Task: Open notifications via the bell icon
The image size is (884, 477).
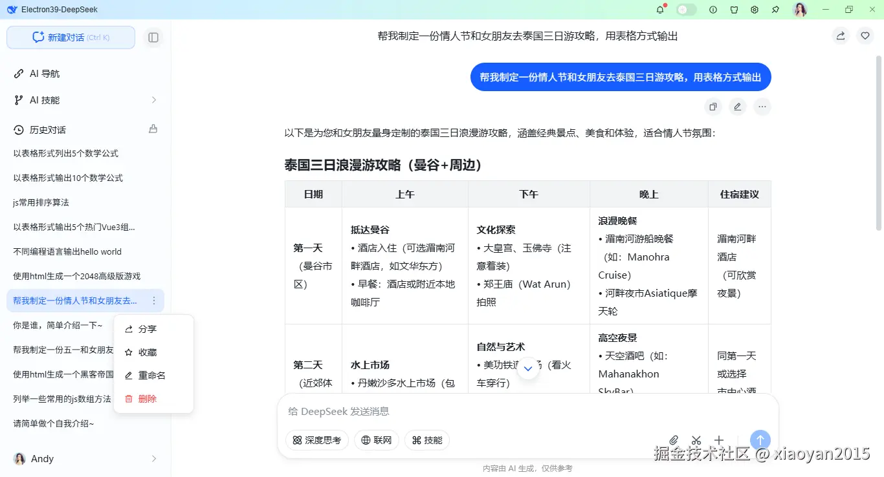Action: (660, 10)
